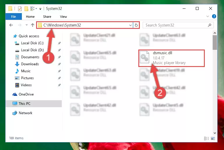Click the pin icon beside Pictures
The width and height of the screenshot is (224, 150).
59,78
